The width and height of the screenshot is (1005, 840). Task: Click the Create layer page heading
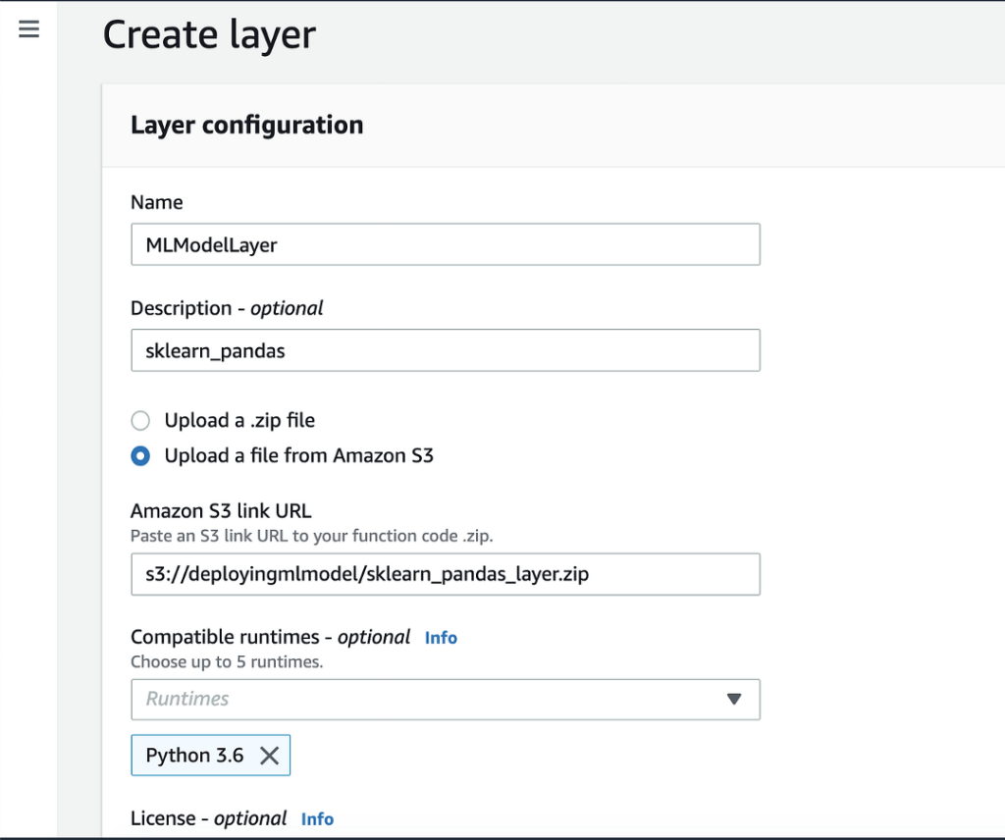point(209,34)
